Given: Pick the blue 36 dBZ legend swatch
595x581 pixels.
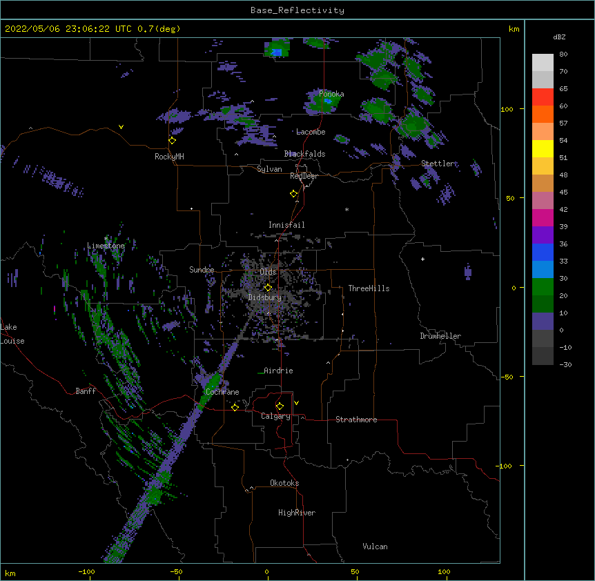Looking at the screenshot, I should click(x=543, y=252).
